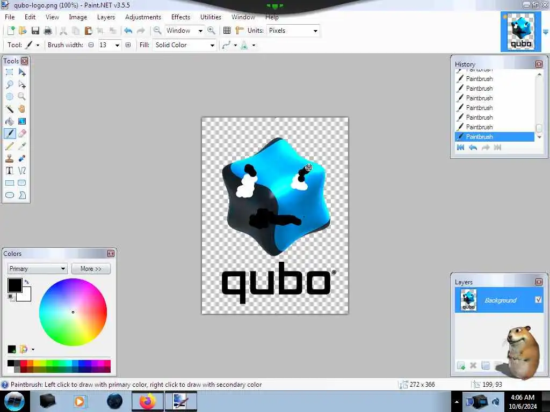Open the Tool chooser dropdown arrow

click(x=38, y=45)
